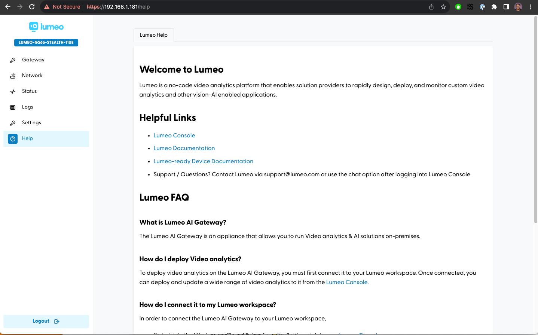The height and width of the screenshot is (335, 538).
Task: Go back with the browser back arrow
Action: coord(7,7)
